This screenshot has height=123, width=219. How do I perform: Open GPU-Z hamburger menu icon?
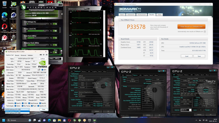47,55
